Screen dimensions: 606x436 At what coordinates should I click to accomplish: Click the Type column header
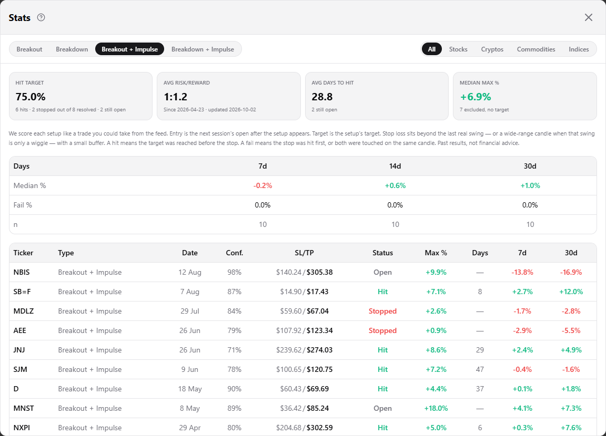coord(66,253)
